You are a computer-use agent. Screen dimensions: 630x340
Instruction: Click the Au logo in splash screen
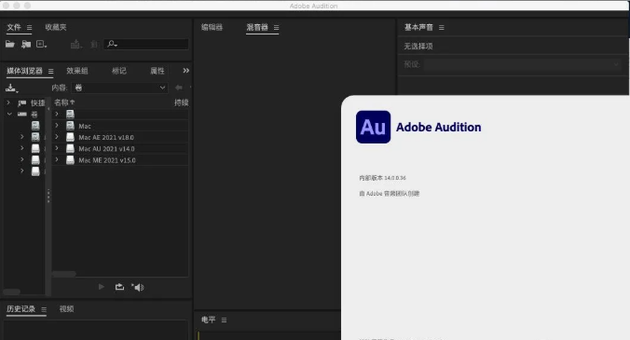[374, 127]
